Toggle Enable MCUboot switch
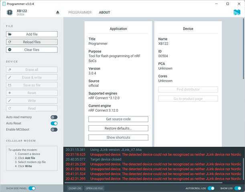This screenshot has width=245, height=192. click(x=54, y=130)
